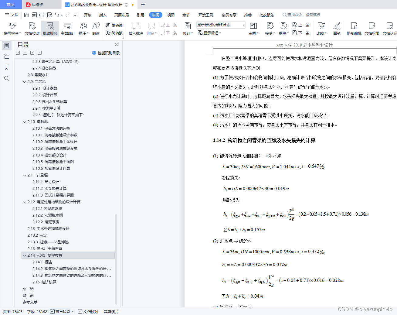Open the 显示标记 dropdown

pos(209,33)
